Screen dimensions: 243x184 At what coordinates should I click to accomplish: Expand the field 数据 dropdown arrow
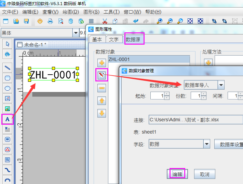pyautogui.click(x=206, y=144)
